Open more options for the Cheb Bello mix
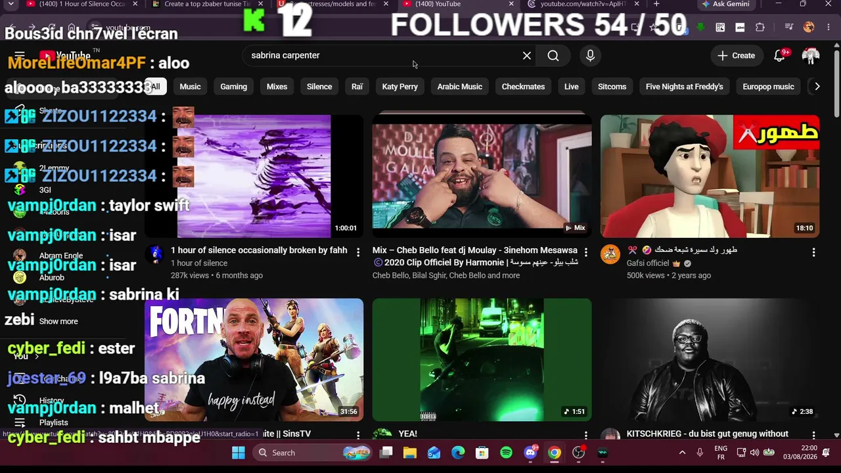The image size is (841, 473). pos(586,252)
